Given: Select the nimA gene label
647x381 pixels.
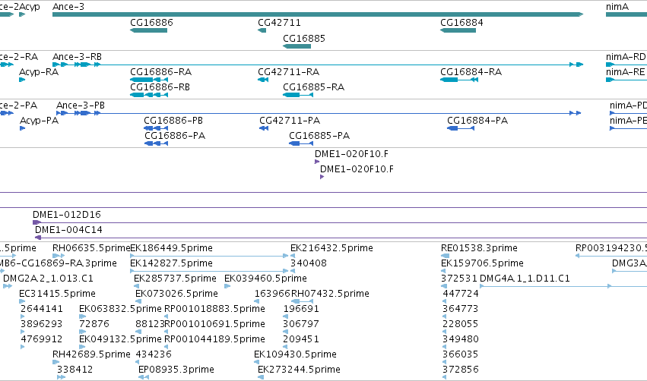Looking at the screenshot, I should click(x=617, y=7).
